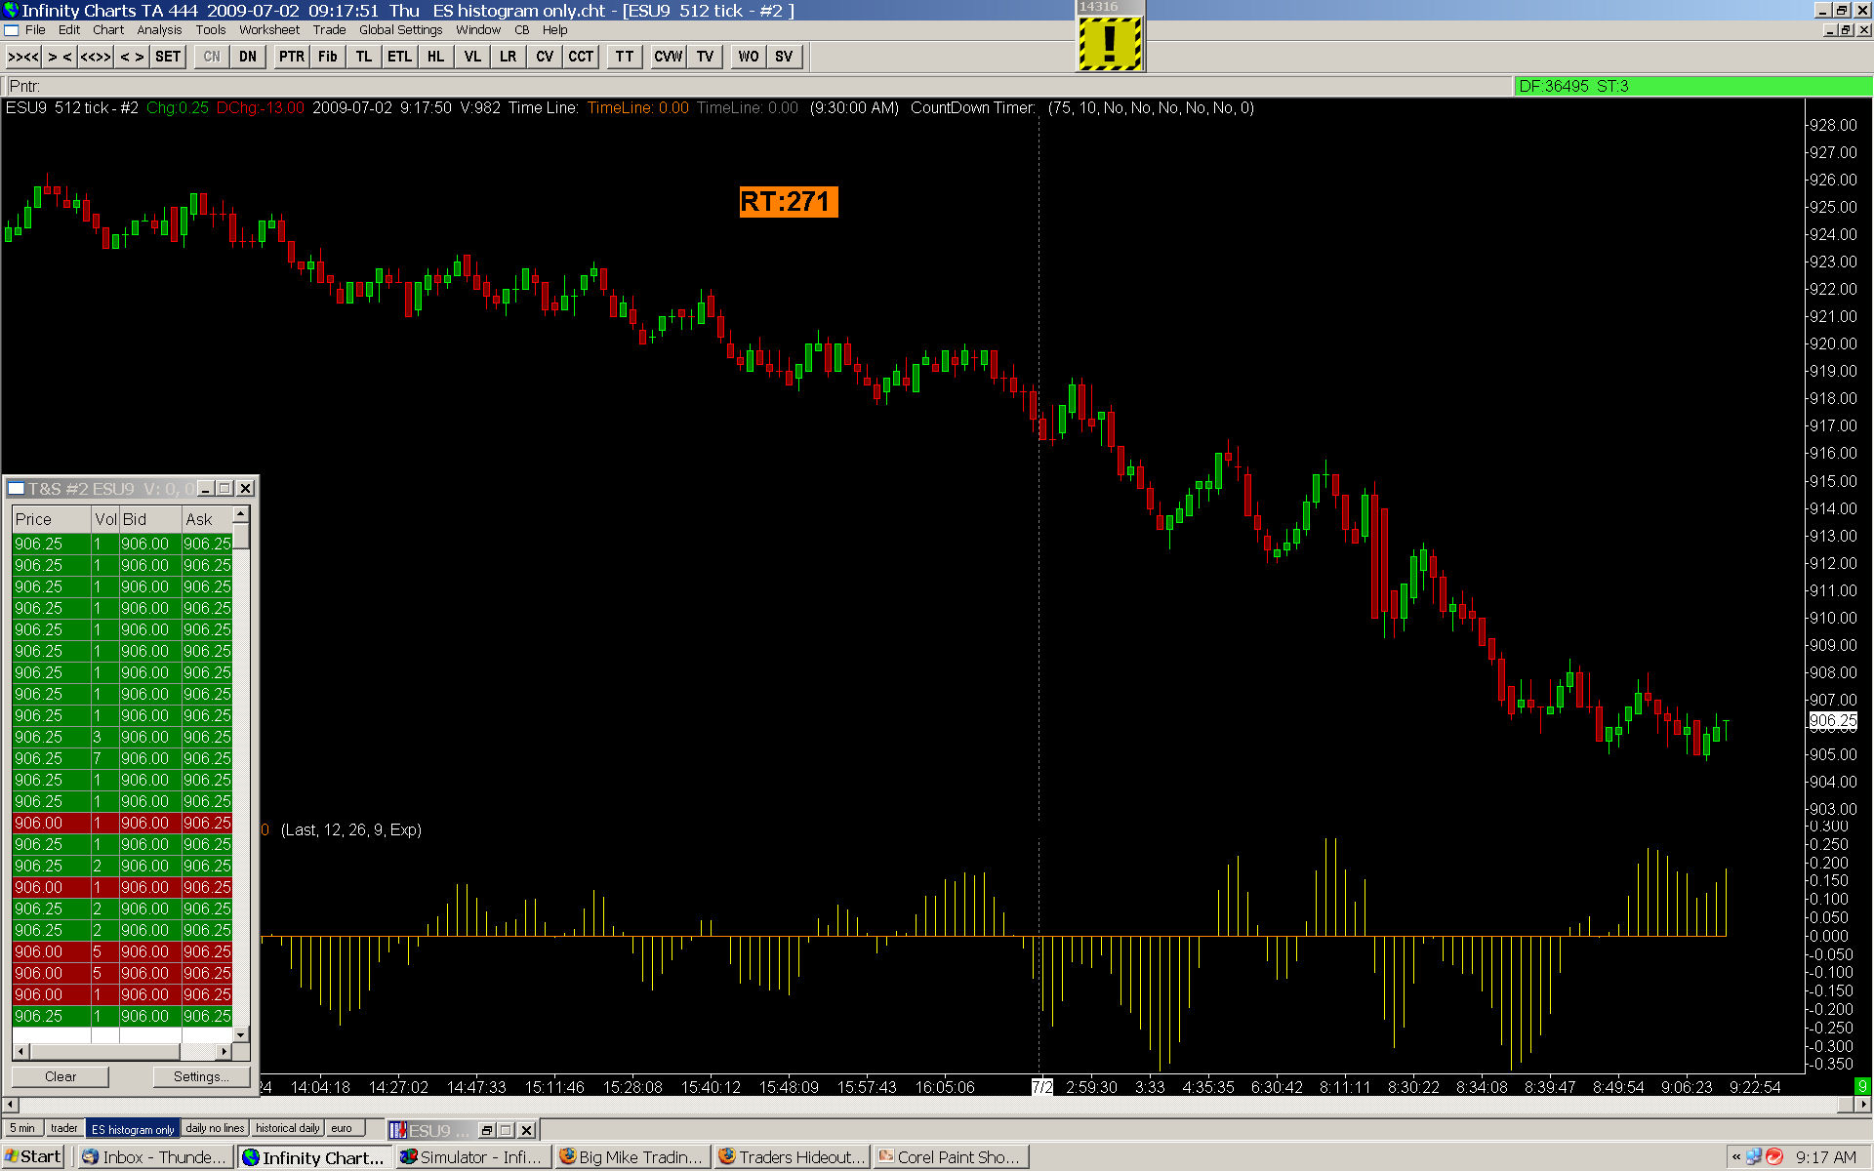The height and width of the screenshot is (1171, 1874).
Task: Click the < > toolbar button
Action: 132,57
